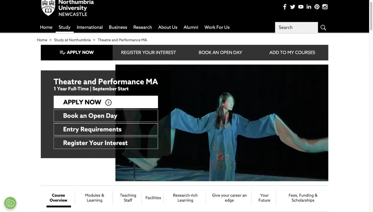Image resolution: width=373 pixels, height=212 pixels.
Task: Open the cookie settings icon
Action: click(10, 203)
